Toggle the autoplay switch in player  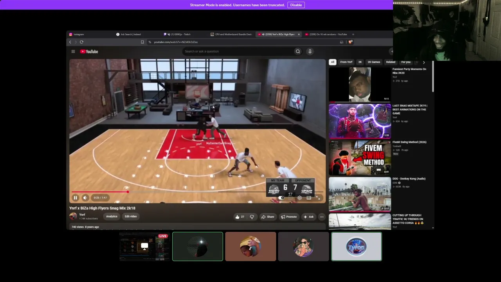click(x=281, y=198)
